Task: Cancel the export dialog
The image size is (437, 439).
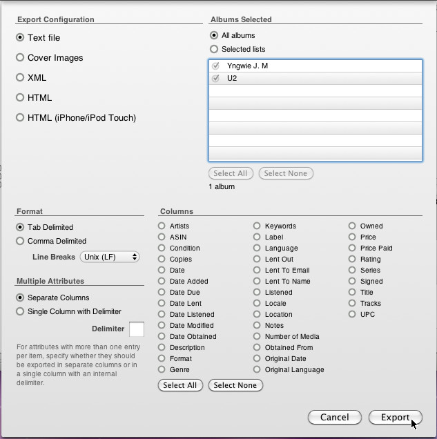Action: pos(335,417)
